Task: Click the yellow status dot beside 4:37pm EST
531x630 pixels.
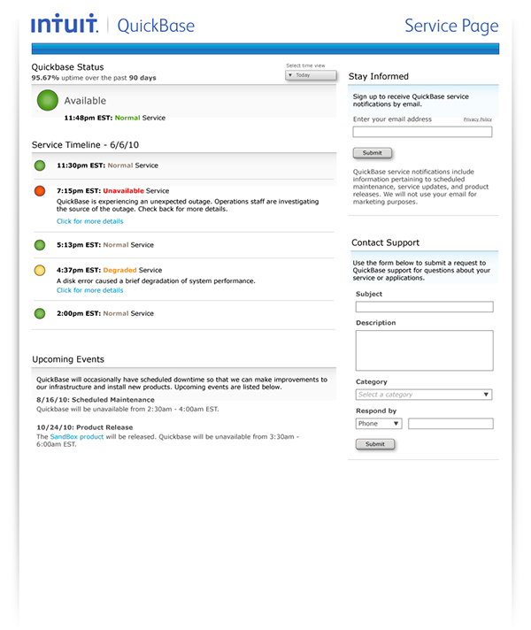Action: (40, 271)
